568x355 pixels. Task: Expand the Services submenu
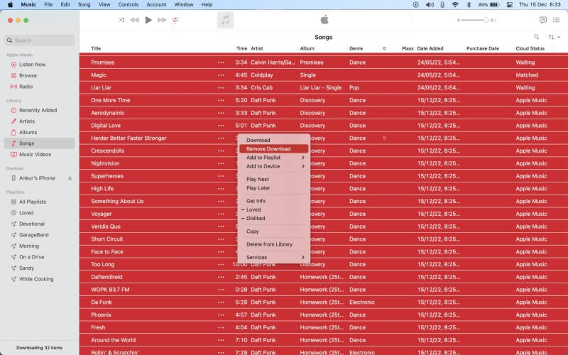click(273, 258)
